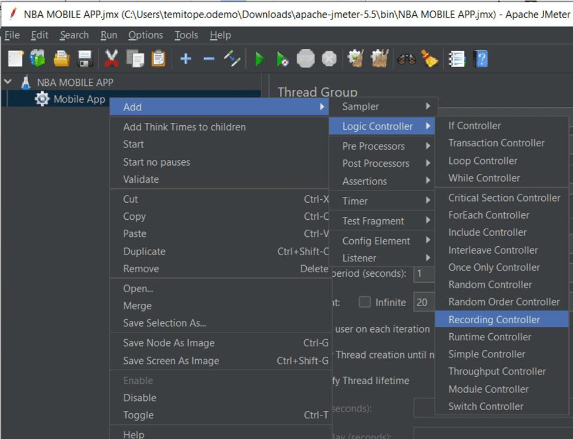Choose If Controller
The image size is (573, 439).
[502, 126]
